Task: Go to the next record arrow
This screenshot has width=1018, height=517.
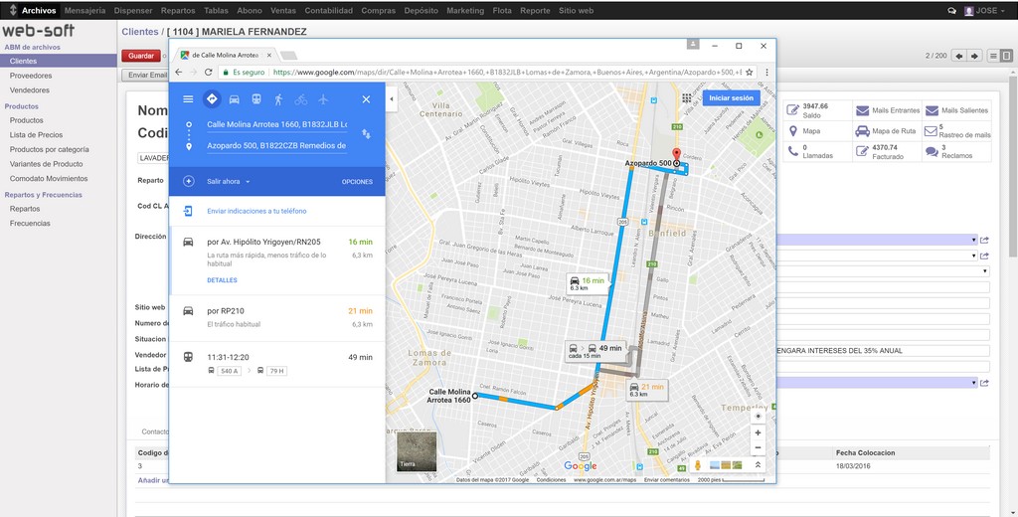Action: pyautogui.click(x=974, y=56)
